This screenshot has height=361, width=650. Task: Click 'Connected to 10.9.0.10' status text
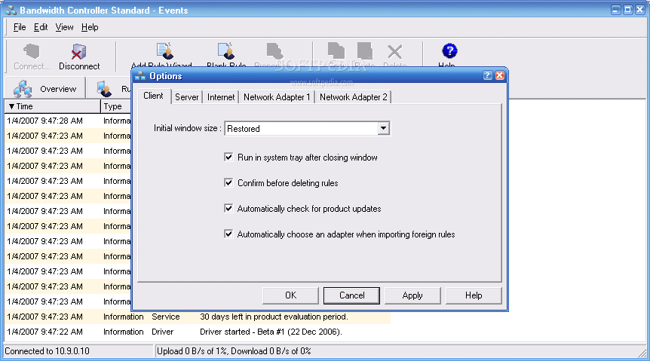pos(47,351)
